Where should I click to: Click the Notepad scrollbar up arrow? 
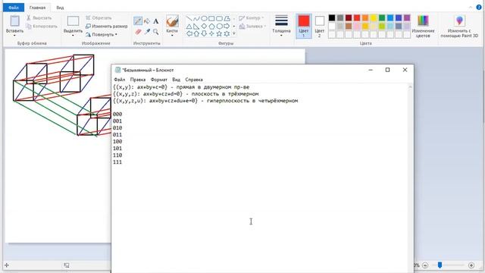coord(410,87)
